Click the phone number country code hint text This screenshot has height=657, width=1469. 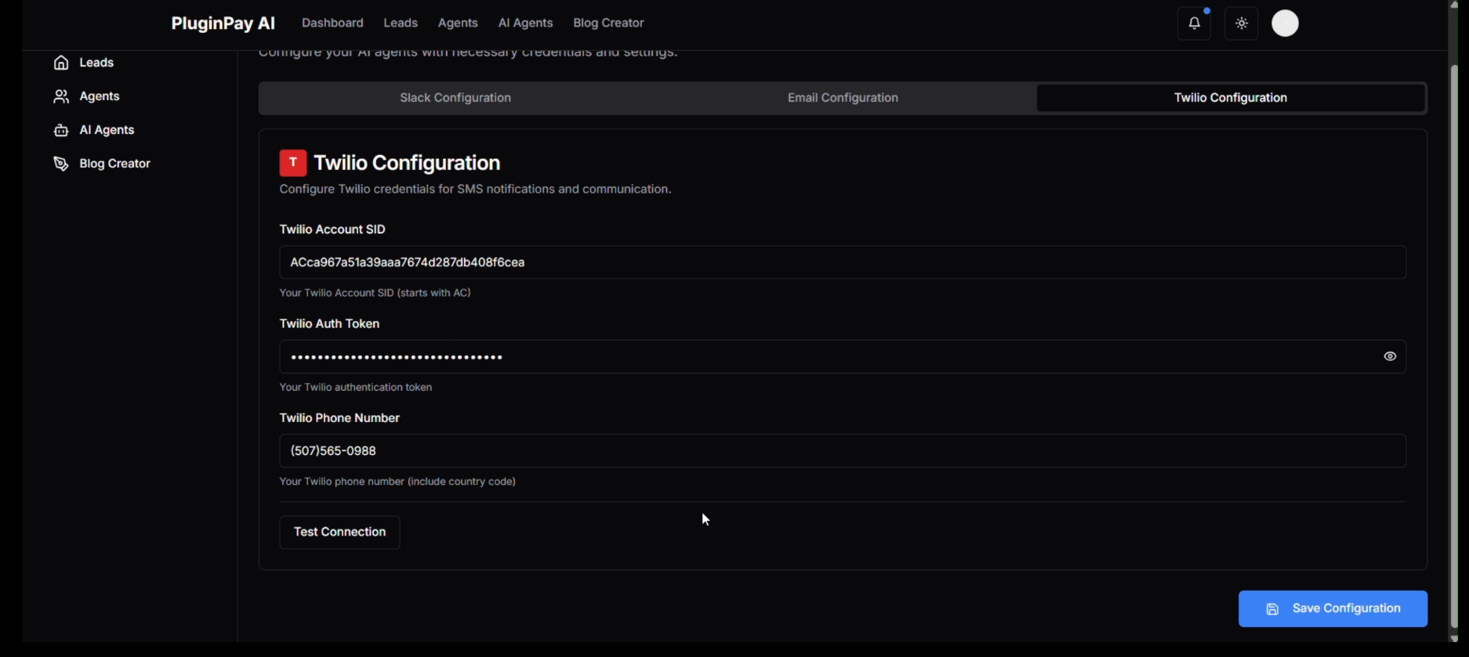coord(397,482)
